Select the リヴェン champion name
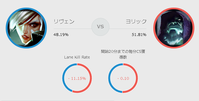The image size is (199, 101). 64,22
